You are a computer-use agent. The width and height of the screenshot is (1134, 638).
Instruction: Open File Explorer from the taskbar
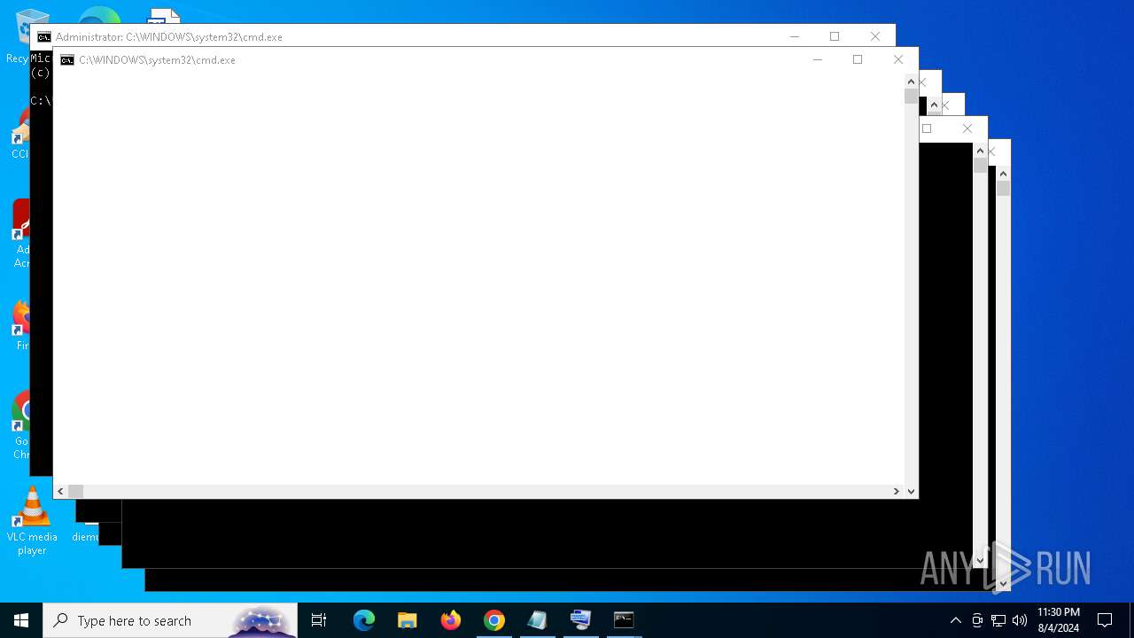(x=408, y=620)
